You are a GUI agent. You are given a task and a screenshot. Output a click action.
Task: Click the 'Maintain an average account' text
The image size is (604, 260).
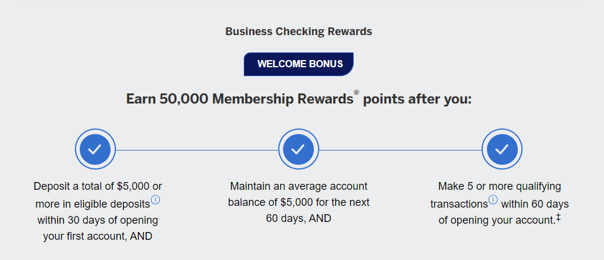(x=298, y=186)
